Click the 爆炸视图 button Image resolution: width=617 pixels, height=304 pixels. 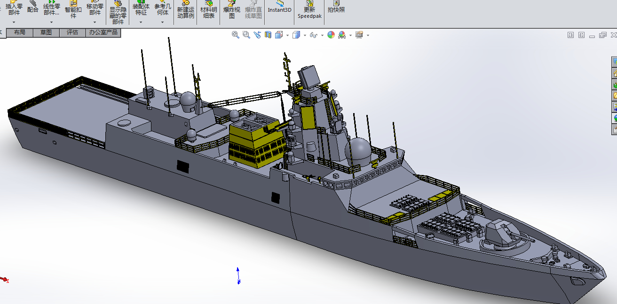(x=231, y=10)
